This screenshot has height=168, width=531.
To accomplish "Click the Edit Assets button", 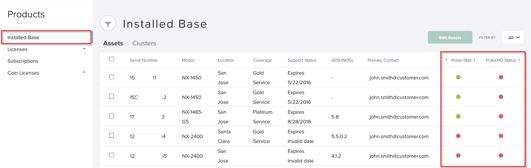I will pos(450,38).
